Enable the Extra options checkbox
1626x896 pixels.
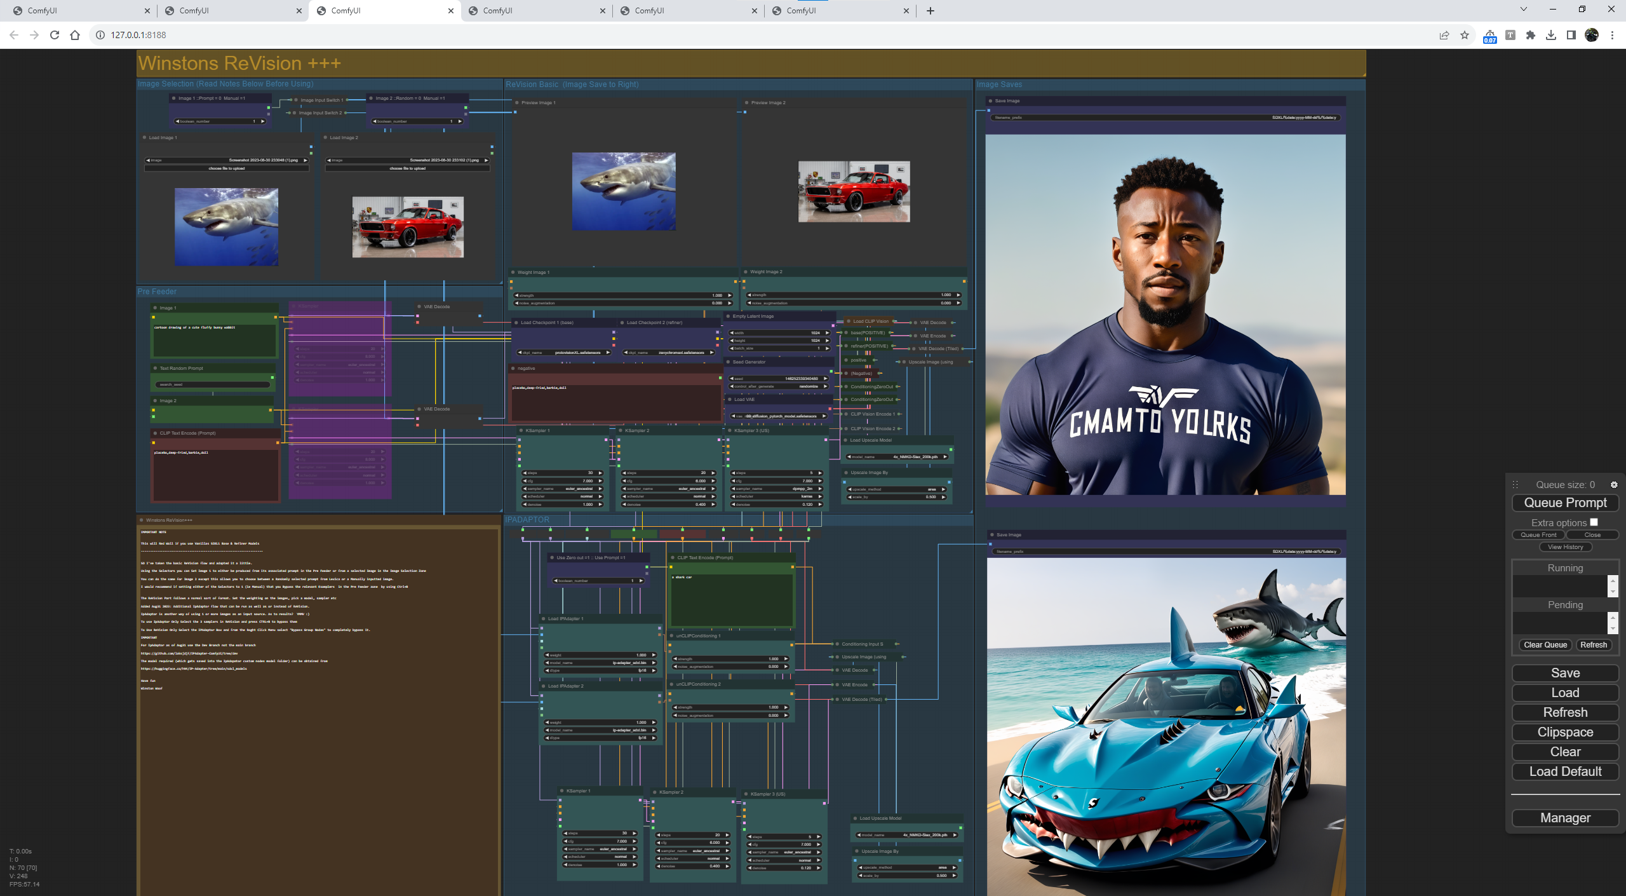click(x=1594, y=522)
